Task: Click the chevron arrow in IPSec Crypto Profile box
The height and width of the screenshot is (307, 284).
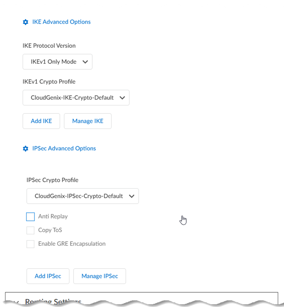Action: tap(131, 196)
